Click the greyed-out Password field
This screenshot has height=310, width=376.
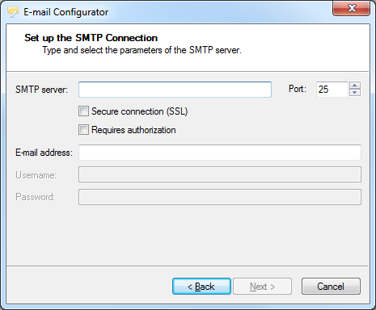(x=220, y=197)
